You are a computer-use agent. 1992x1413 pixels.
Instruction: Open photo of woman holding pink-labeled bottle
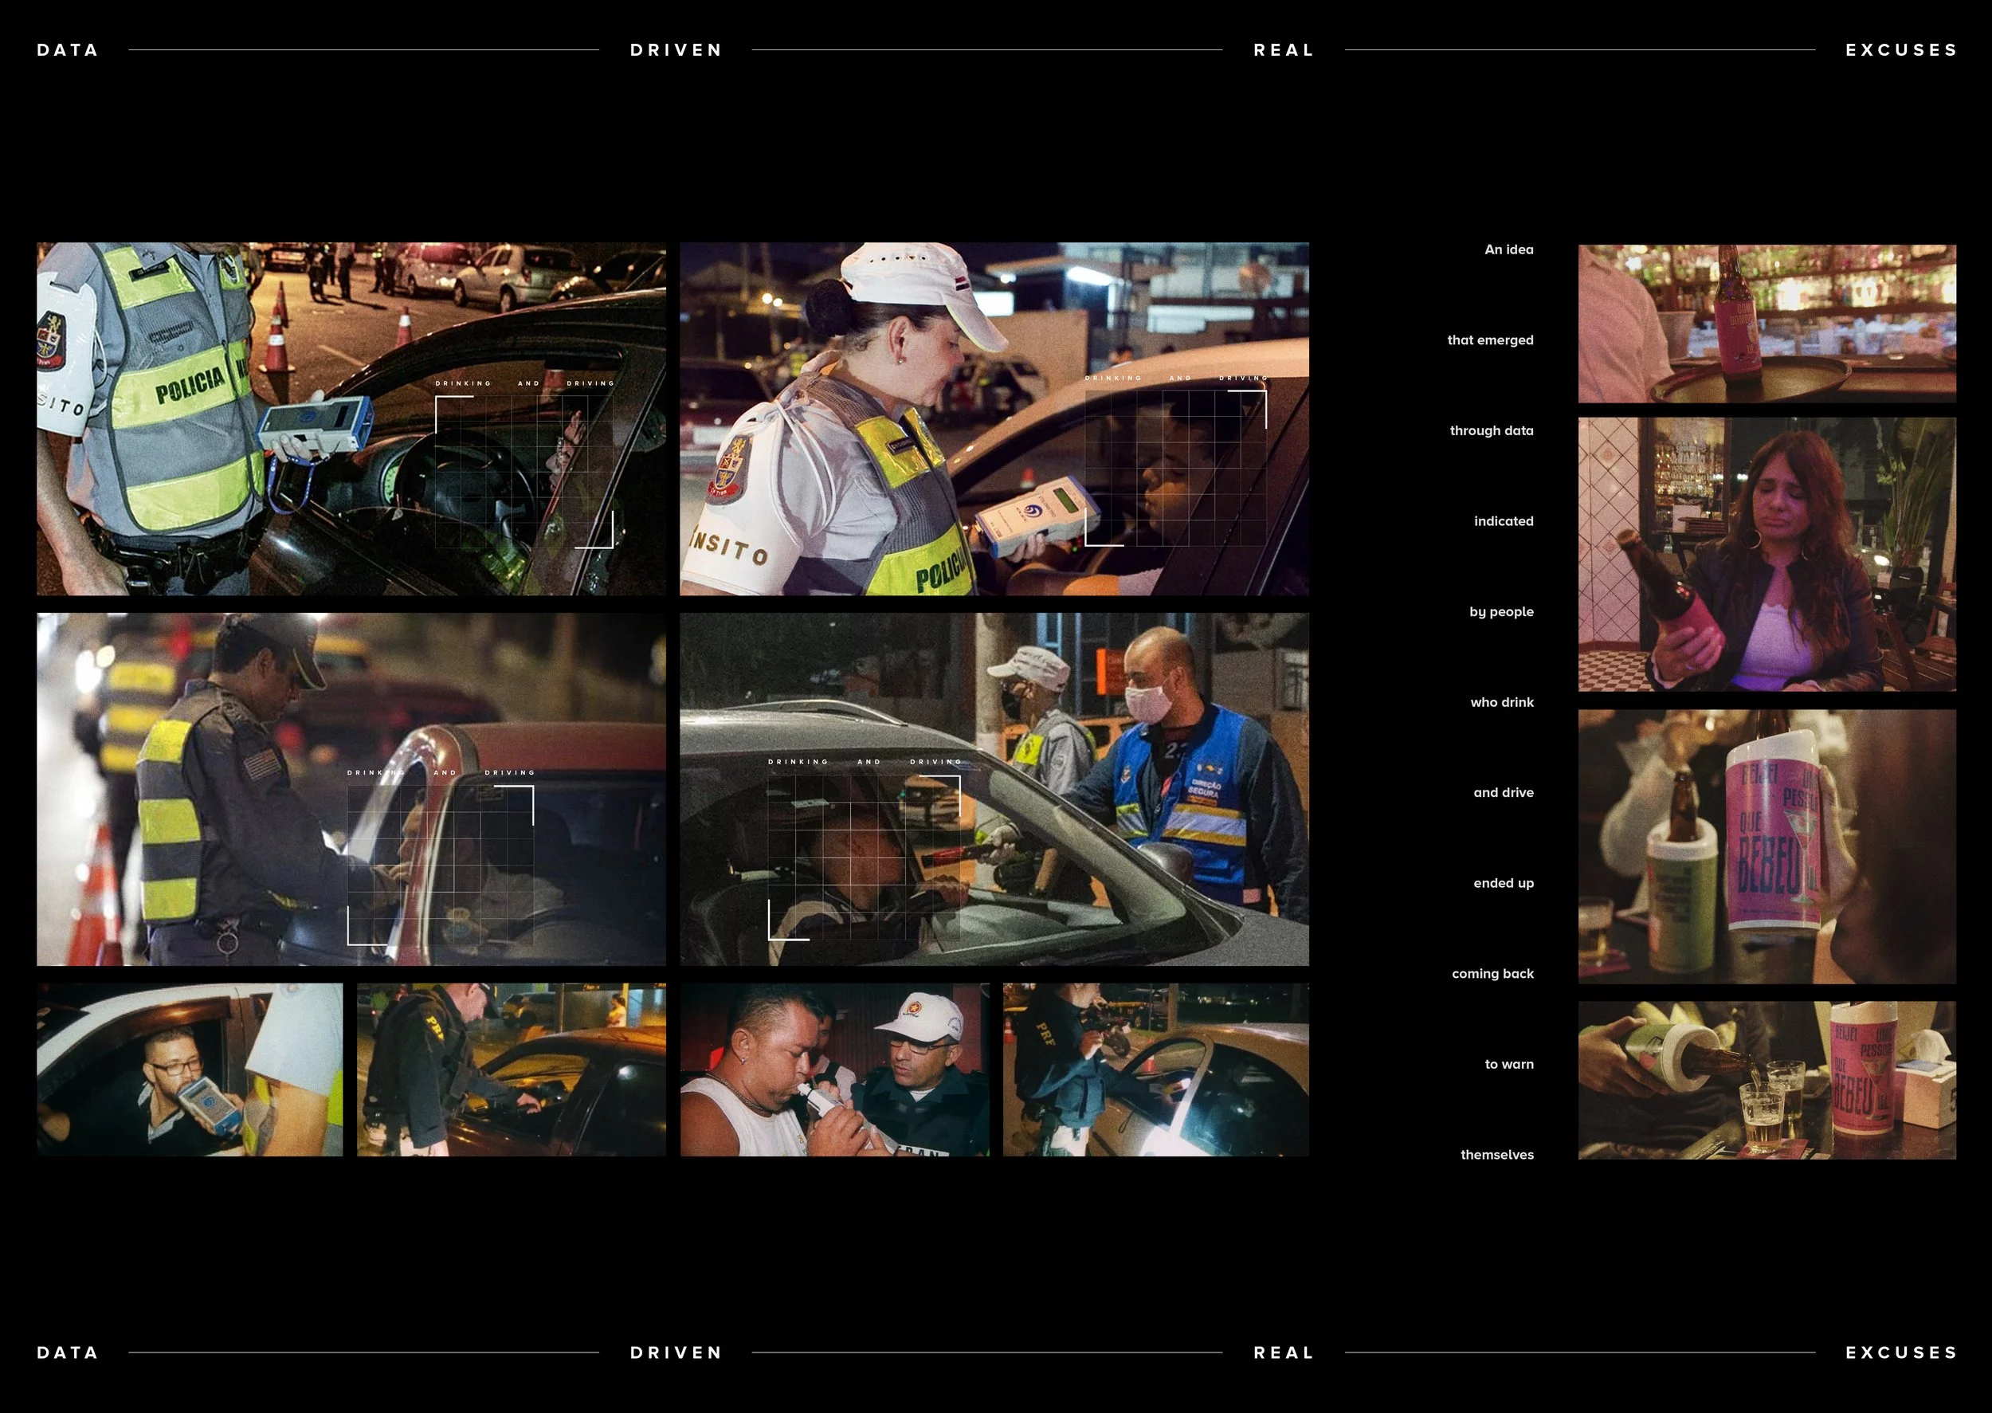(1767, 554)
